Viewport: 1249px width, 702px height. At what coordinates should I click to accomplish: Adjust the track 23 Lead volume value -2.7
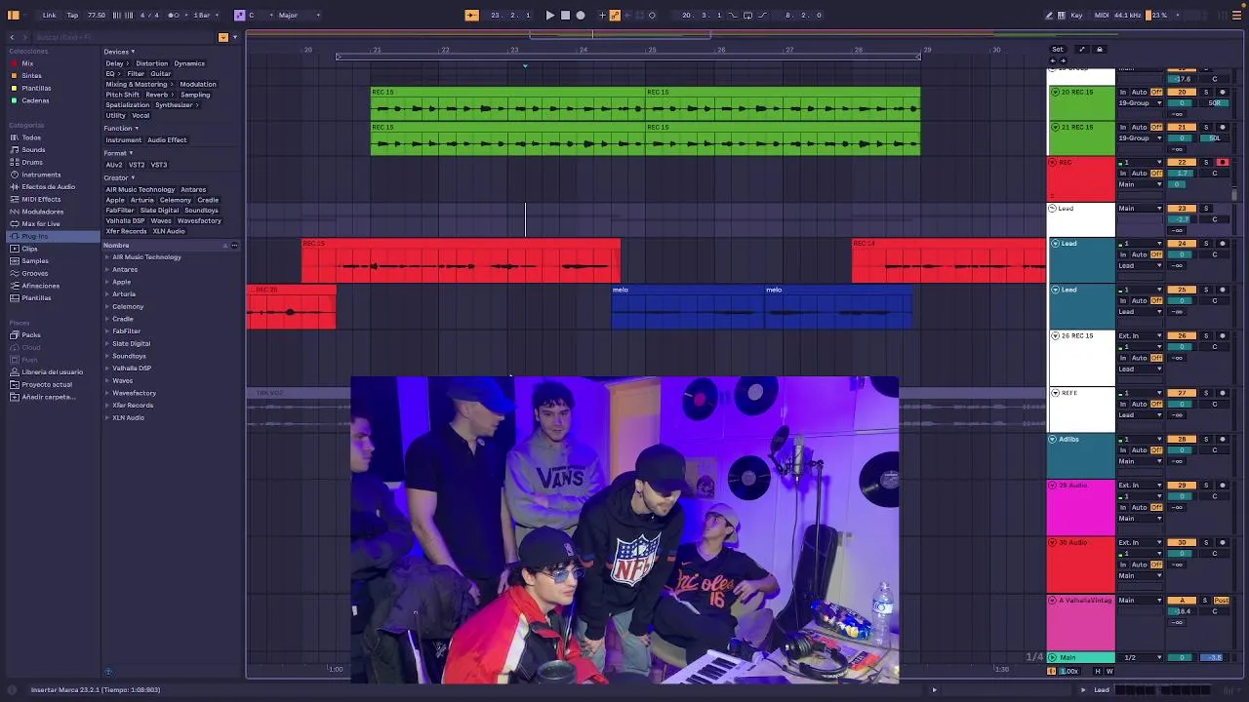click(1182, 219)
